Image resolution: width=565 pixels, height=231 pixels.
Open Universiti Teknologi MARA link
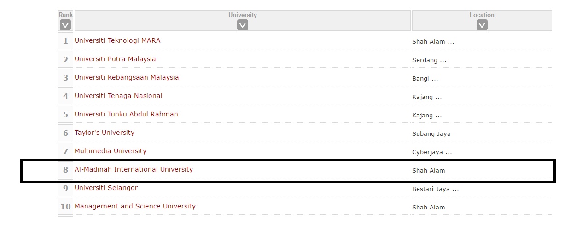[x=117, y=40]
